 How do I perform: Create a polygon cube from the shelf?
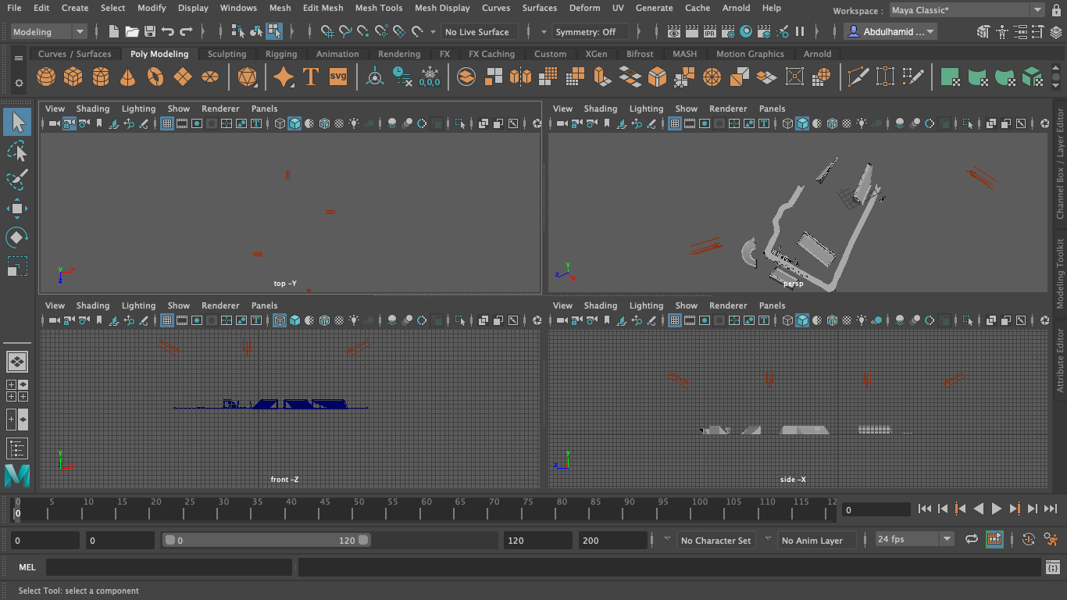(72, 76)
